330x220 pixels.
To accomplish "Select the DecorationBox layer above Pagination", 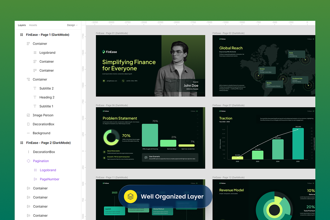I will tap(44, 152).
